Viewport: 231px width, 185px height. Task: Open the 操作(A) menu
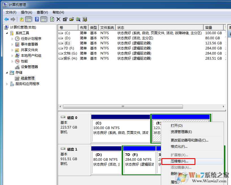click(26, 12)
